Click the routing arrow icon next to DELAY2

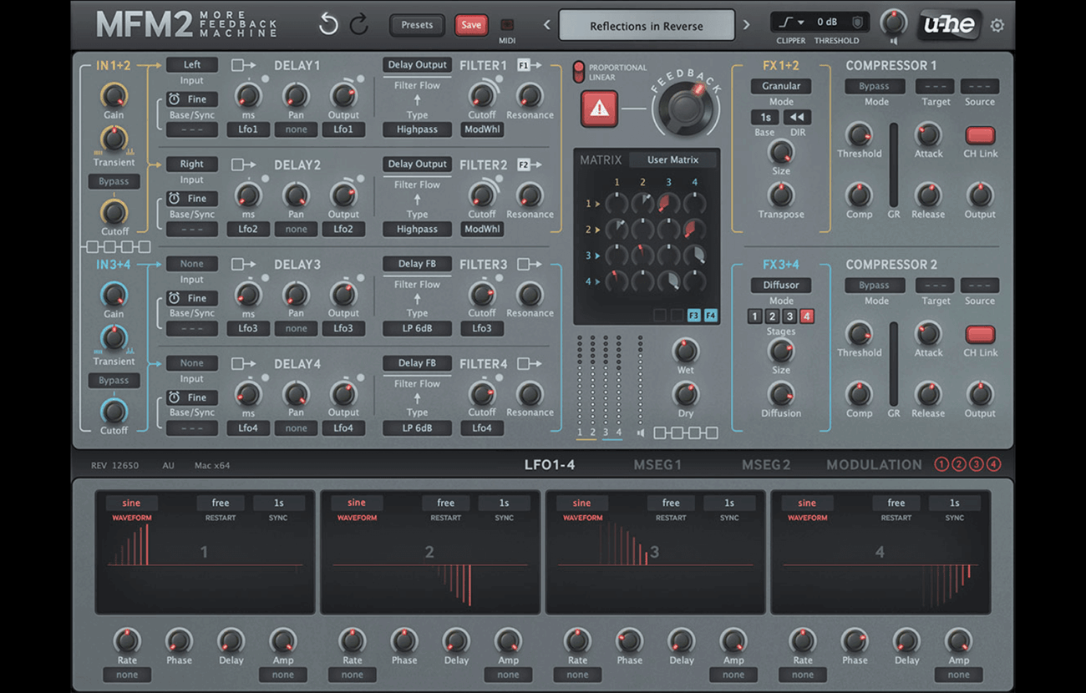click(x=244, y=164)
